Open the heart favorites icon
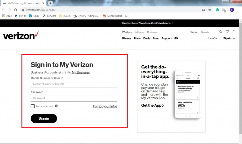 227,32
